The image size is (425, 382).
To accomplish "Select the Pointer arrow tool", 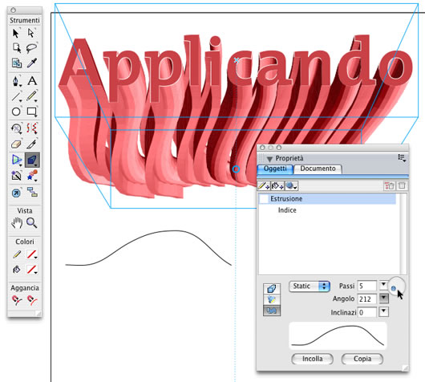I will pyautogui.click(x=16, y=34).
